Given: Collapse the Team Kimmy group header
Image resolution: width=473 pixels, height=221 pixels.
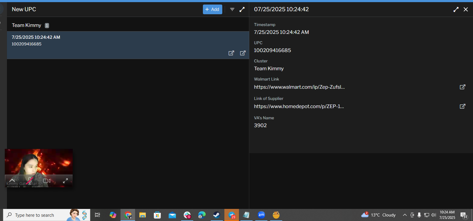Looking at the screenshot, I should click(x=27, y=25).
